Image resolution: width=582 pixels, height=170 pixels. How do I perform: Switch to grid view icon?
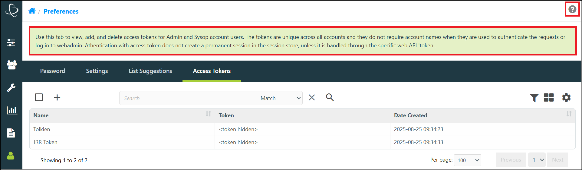pos(549,97)
